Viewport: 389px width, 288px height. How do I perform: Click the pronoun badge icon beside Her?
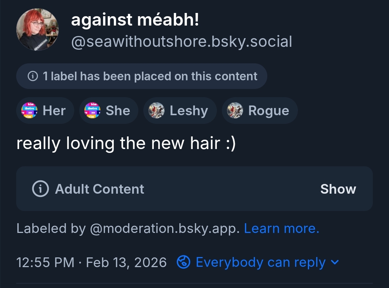[x=29, y=111]
